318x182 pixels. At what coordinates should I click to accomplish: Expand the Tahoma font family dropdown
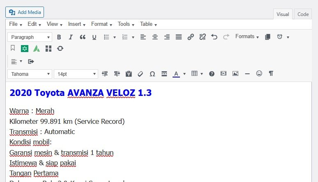[30, 74]
